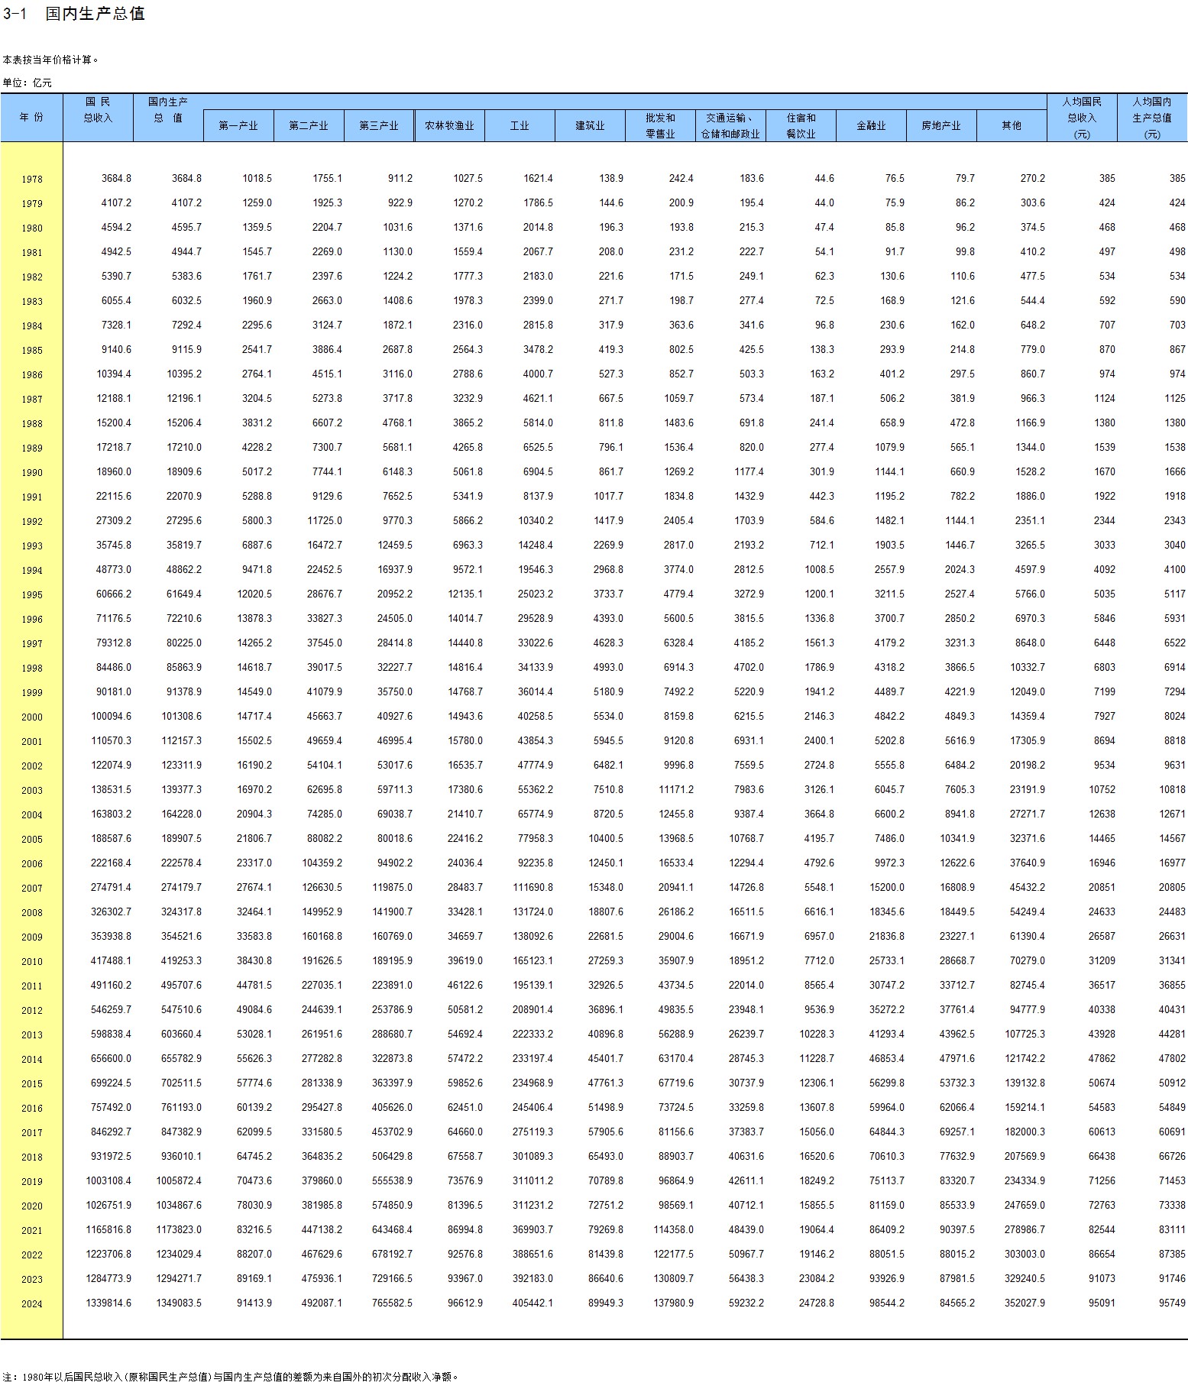The height and width of the screenshot is (1389, 1188).
Task: Select the 农林牧渔业 header cell
Action: point(449,126)
